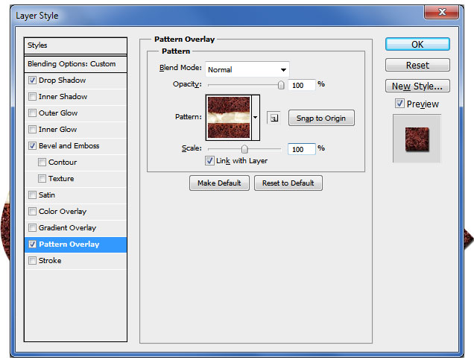Toggle the Link with Layer checkbox

[209, 161]
